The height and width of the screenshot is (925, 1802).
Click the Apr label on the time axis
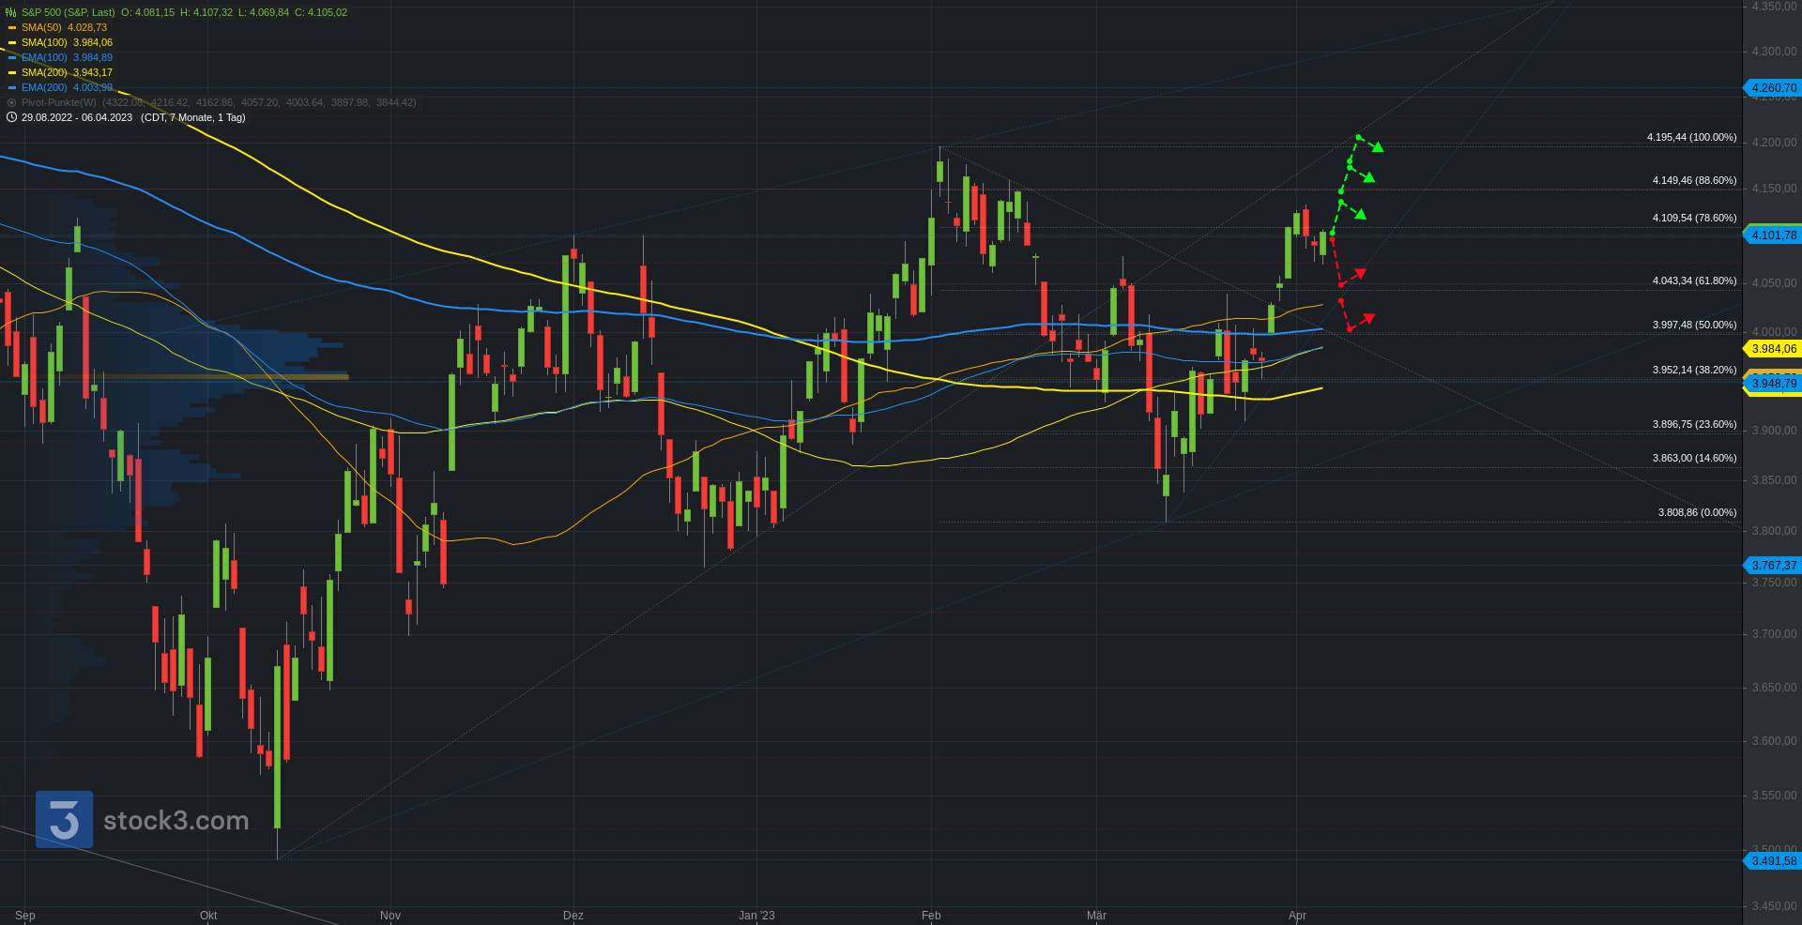[1297, 916]
